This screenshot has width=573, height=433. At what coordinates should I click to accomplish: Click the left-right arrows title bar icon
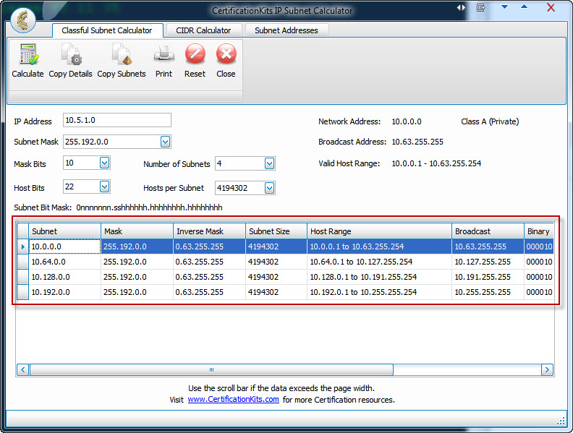pyautogui.click(x=461, y=7)
